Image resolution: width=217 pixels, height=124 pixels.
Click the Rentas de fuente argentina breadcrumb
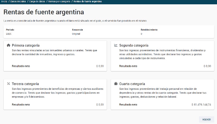click(88, 2)
